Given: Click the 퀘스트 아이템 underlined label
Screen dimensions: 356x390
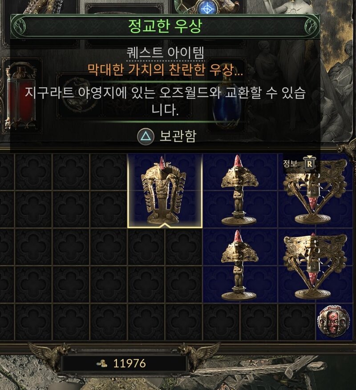Looking at the screenshot, I should pyautogui.click(x=165, y=53).
